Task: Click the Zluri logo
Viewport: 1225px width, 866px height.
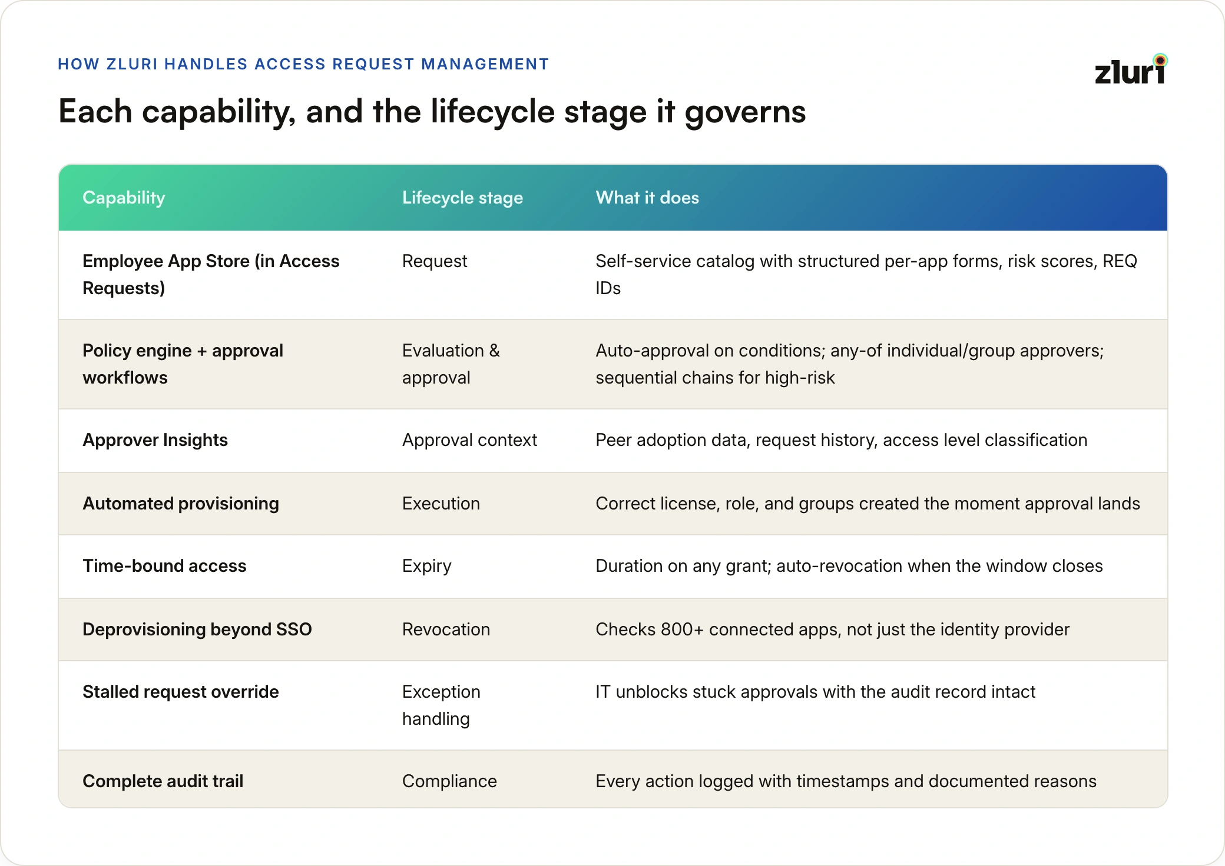Action: (x=1131, y=69)
